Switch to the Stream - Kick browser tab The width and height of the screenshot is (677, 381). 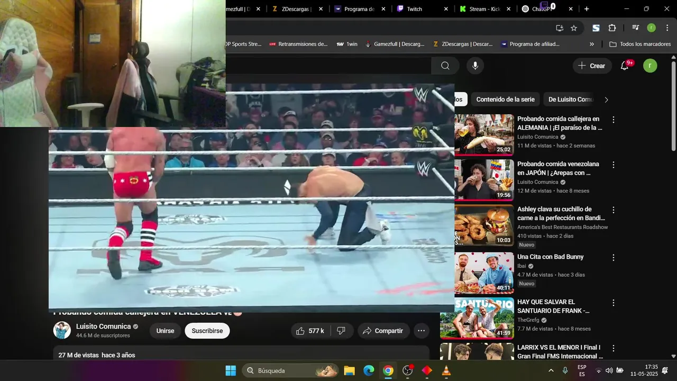[x=485, y=9]
